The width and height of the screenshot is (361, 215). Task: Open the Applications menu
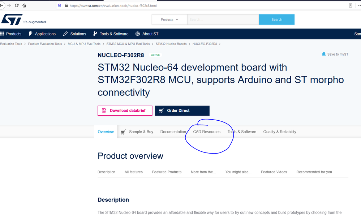[x=45, y=34]
